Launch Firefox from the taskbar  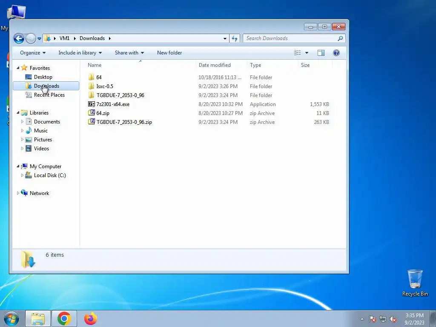pos(91,318)
